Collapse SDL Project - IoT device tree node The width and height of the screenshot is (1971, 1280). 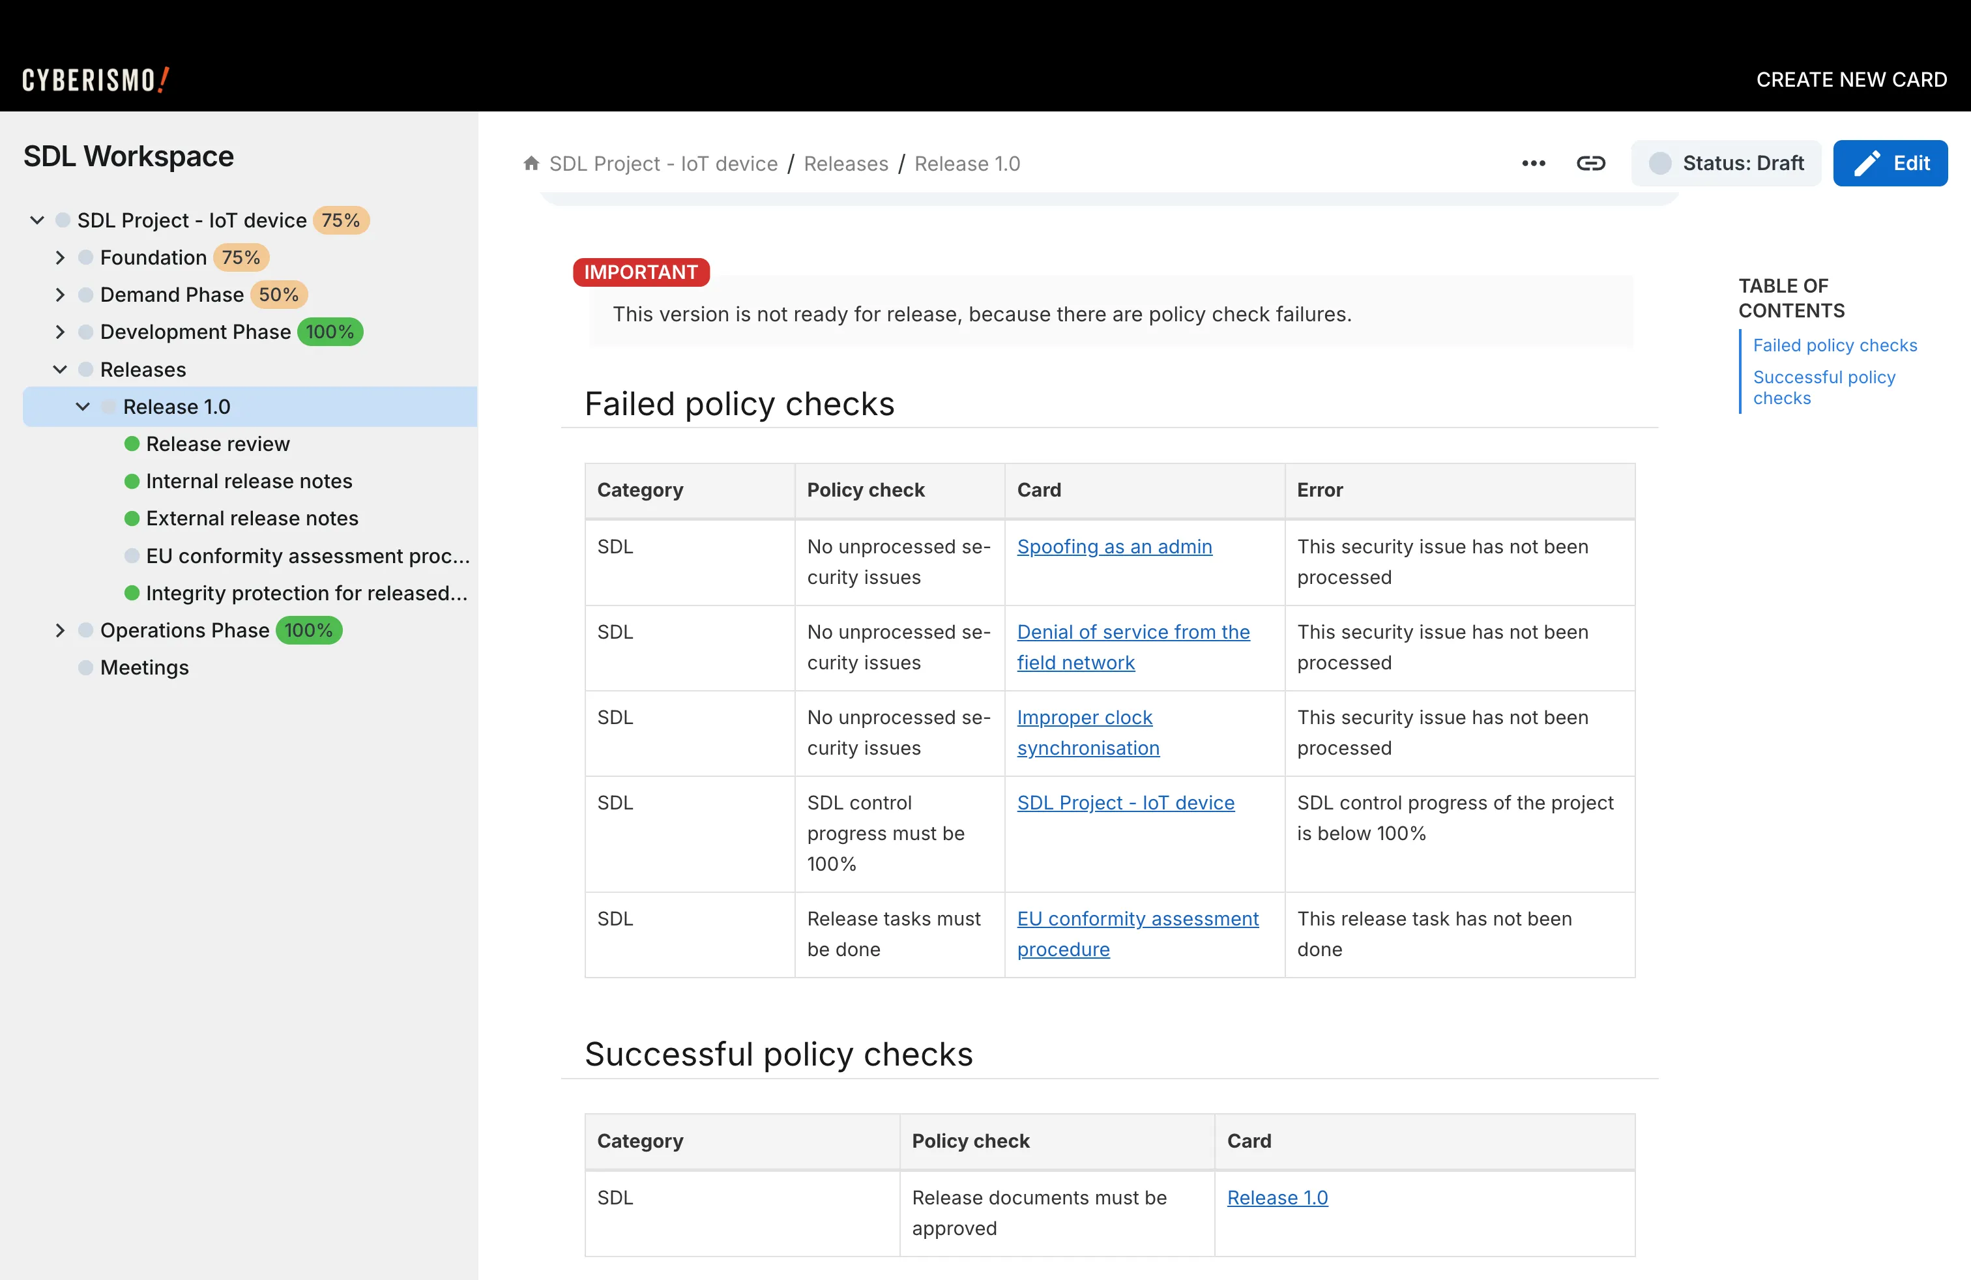(37, 220)
